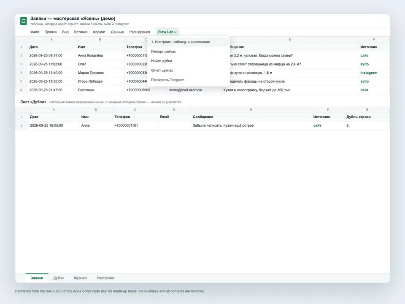This screenshot has width=405, height=304.
Task: Click avito source in Олег's row
Action: click(x=374, y=64)
